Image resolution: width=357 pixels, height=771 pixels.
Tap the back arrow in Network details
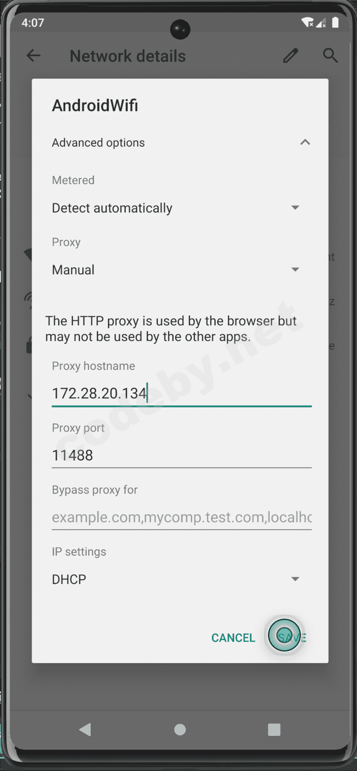(33, 56)
